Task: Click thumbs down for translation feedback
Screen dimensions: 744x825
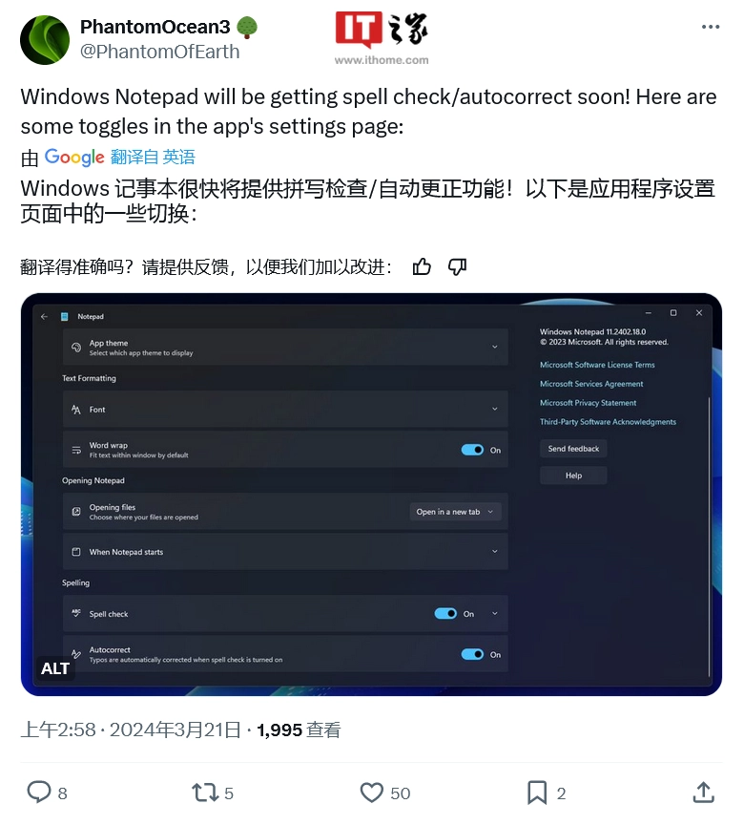Action: coord(457,267)
